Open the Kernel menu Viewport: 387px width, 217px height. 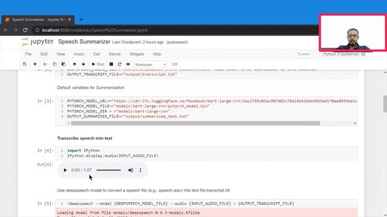point(114,54)
